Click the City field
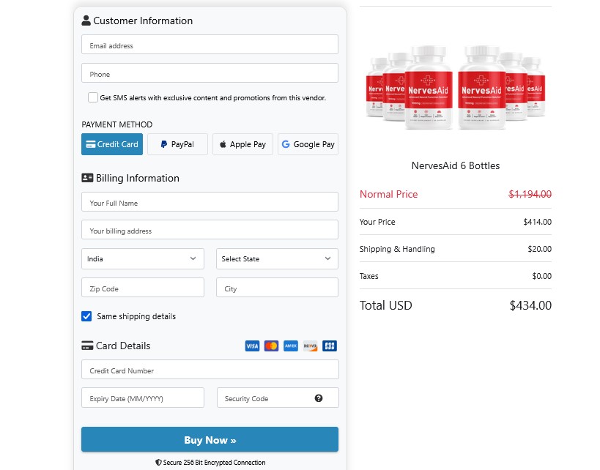 tap(277, 287)
